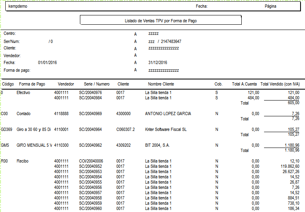Click the 'Forma de Pago' column header
Viewport: 305px width, 212px height.
click(32, 84)
